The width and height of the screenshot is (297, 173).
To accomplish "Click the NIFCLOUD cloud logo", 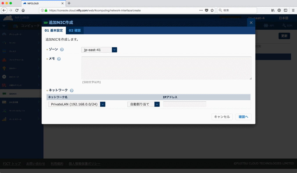I will click(8, 18).
